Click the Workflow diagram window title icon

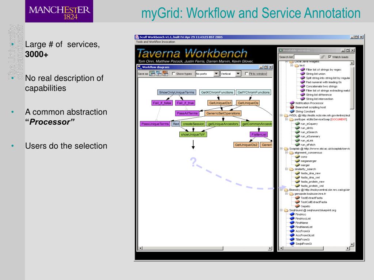(x=140, y=67)
